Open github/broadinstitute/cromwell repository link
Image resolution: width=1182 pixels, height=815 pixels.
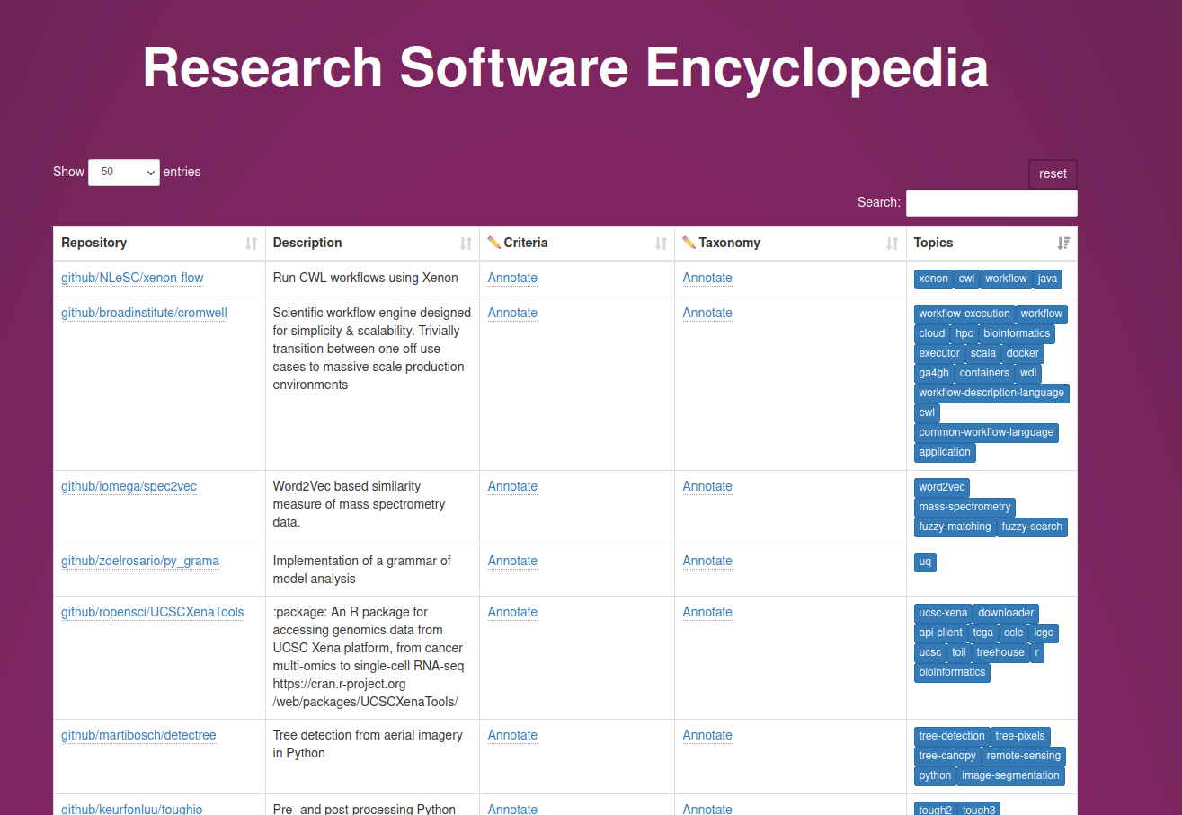144,313
